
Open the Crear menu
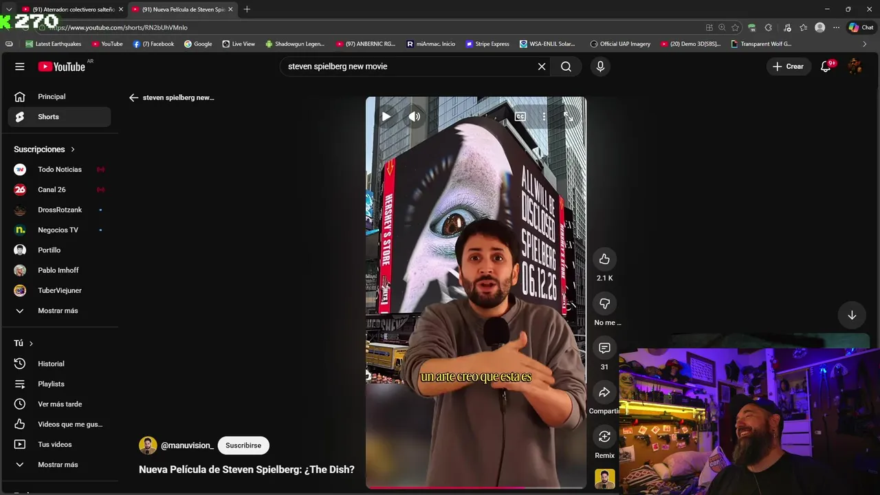click(x=788, y=67)
